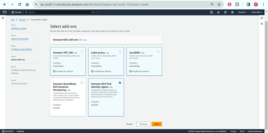Viewport: 268px width, 133px height.
Task: Click the Next button
Action: coord(157,124)
